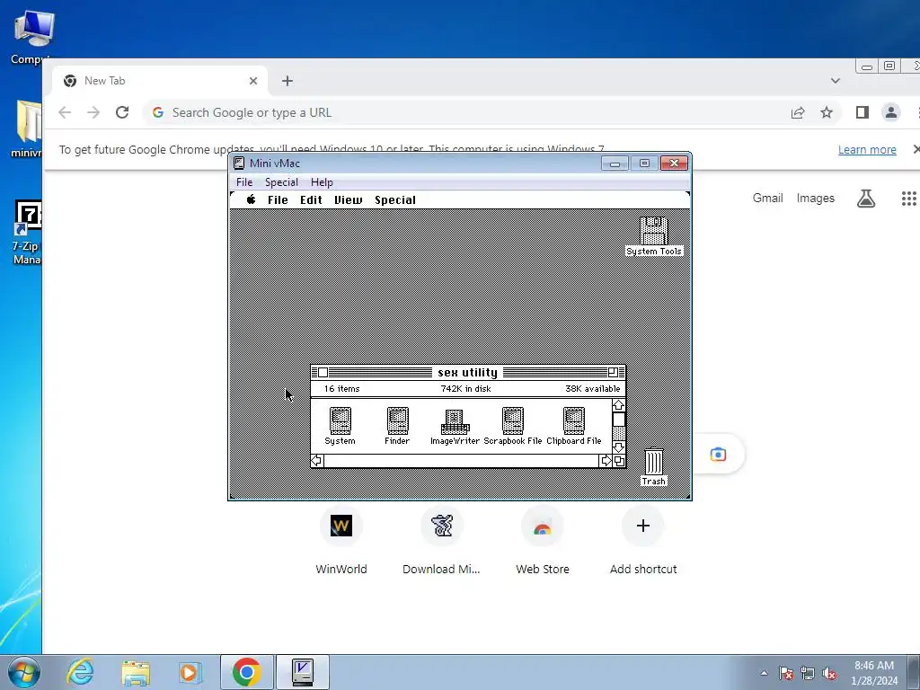Click the horizontal scroll left arrow
Screen dimensions: 920x690
pos(317,461)
